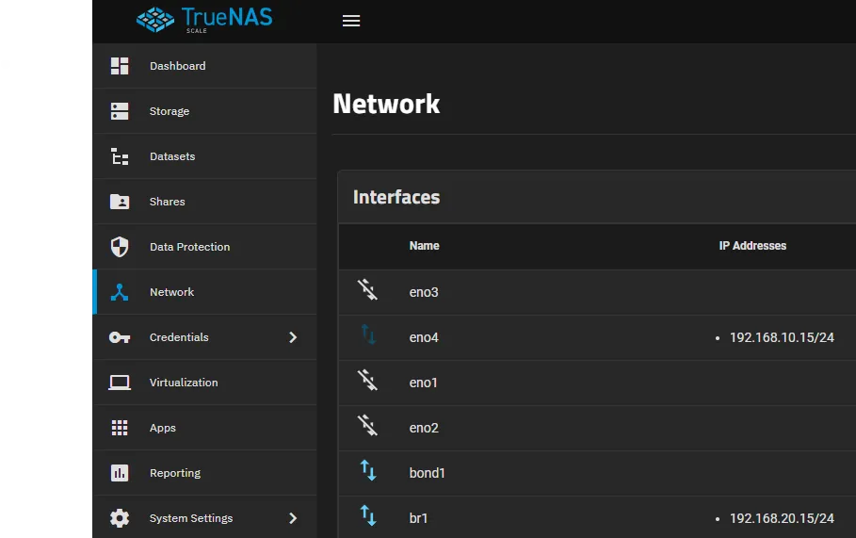Open the br1 interface name
This screenshot has height=538, width=856.
419,518
